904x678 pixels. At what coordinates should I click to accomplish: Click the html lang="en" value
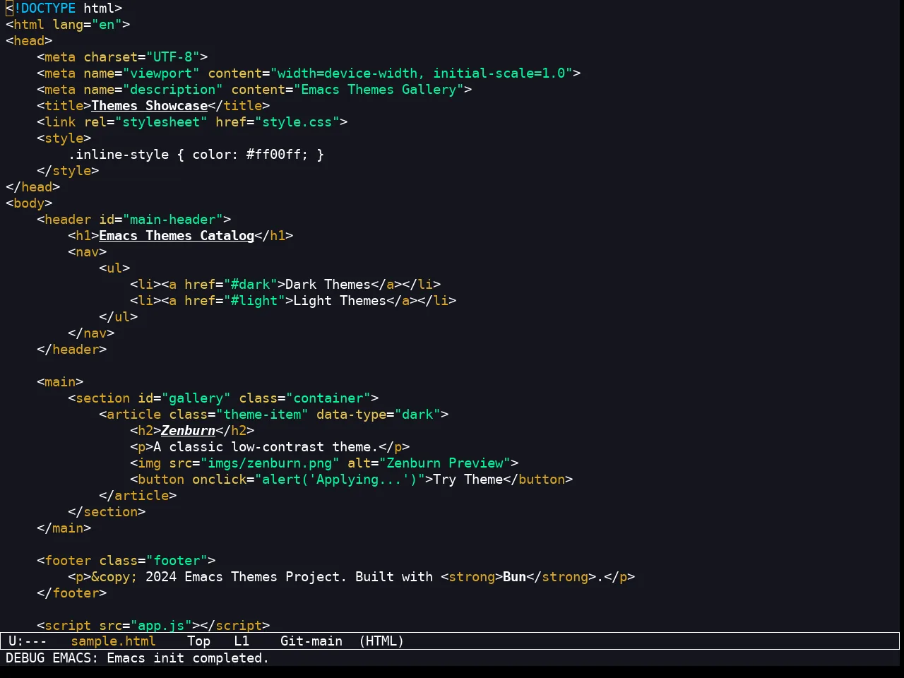coord(107,25)
